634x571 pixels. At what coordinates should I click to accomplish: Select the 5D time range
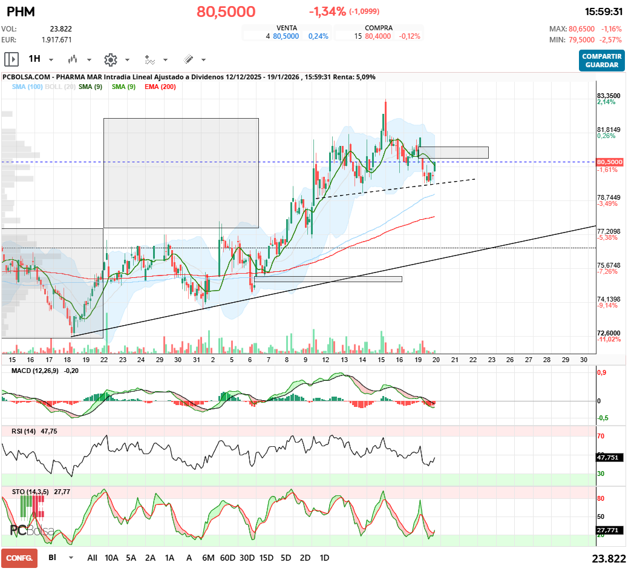pyautogui.click(x=286, y=558)
